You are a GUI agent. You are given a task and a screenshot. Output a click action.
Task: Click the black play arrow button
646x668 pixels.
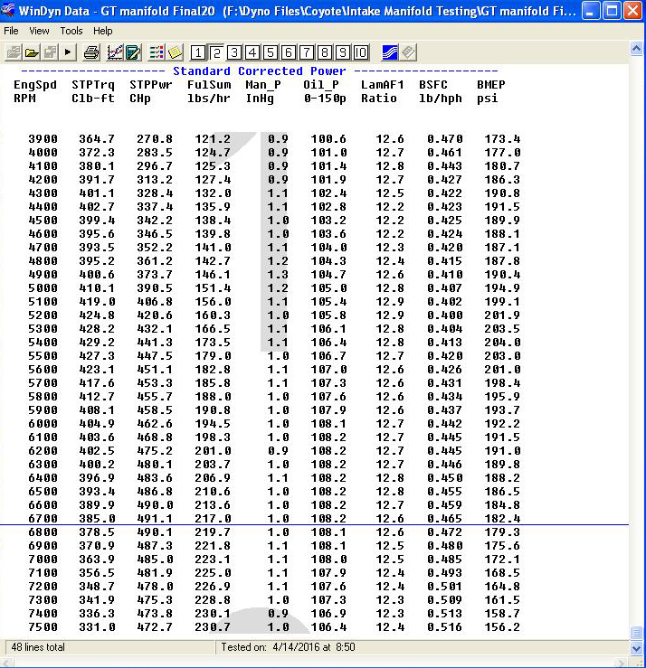(67, 52)
